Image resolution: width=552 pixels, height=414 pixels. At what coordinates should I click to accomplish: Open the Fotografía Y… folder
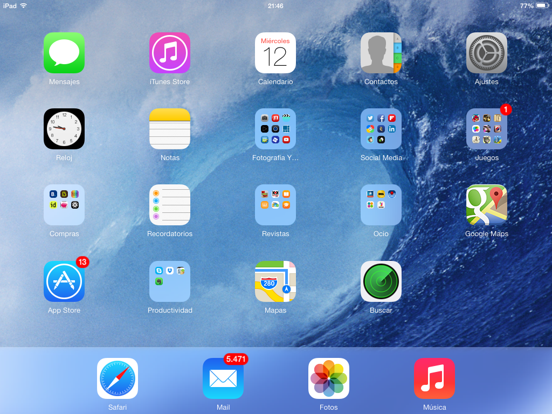tap(275, 129)
